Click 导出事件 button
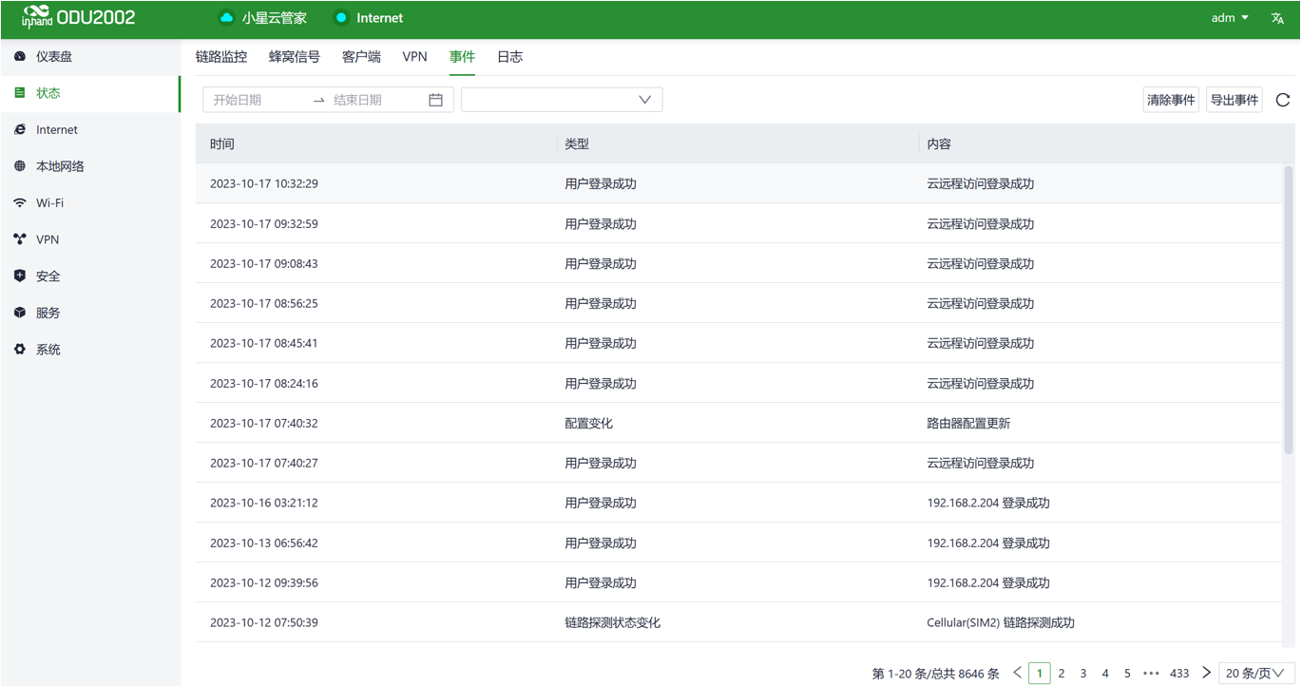 (x=1235, y=100)
